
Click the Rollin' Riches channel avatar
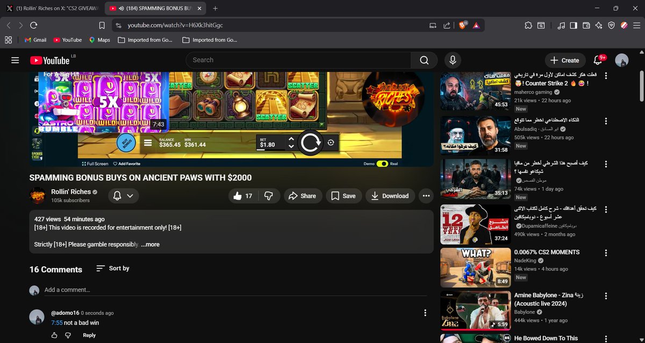click(x=38, y=196)
